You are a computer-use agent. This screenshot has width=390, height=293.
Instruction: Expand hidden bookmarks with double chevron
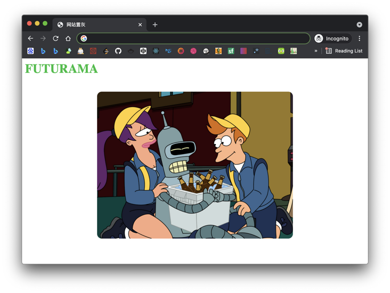tap(316, 51)
